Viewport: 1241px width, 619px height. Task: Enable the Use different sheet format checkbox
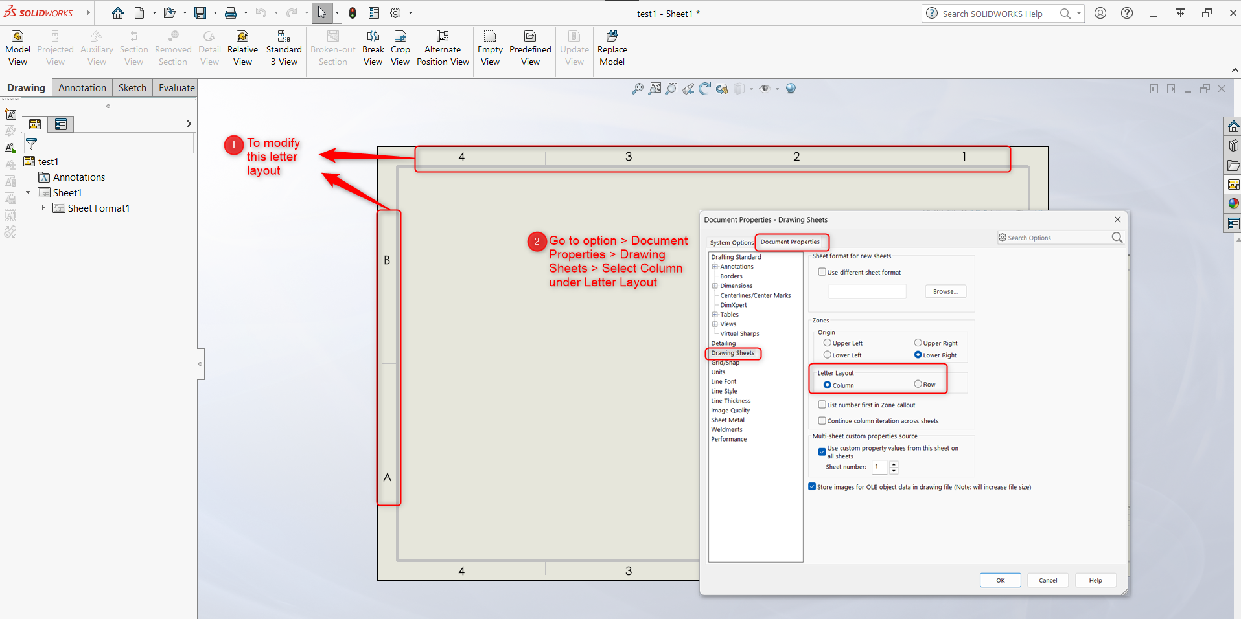(822, 272)
